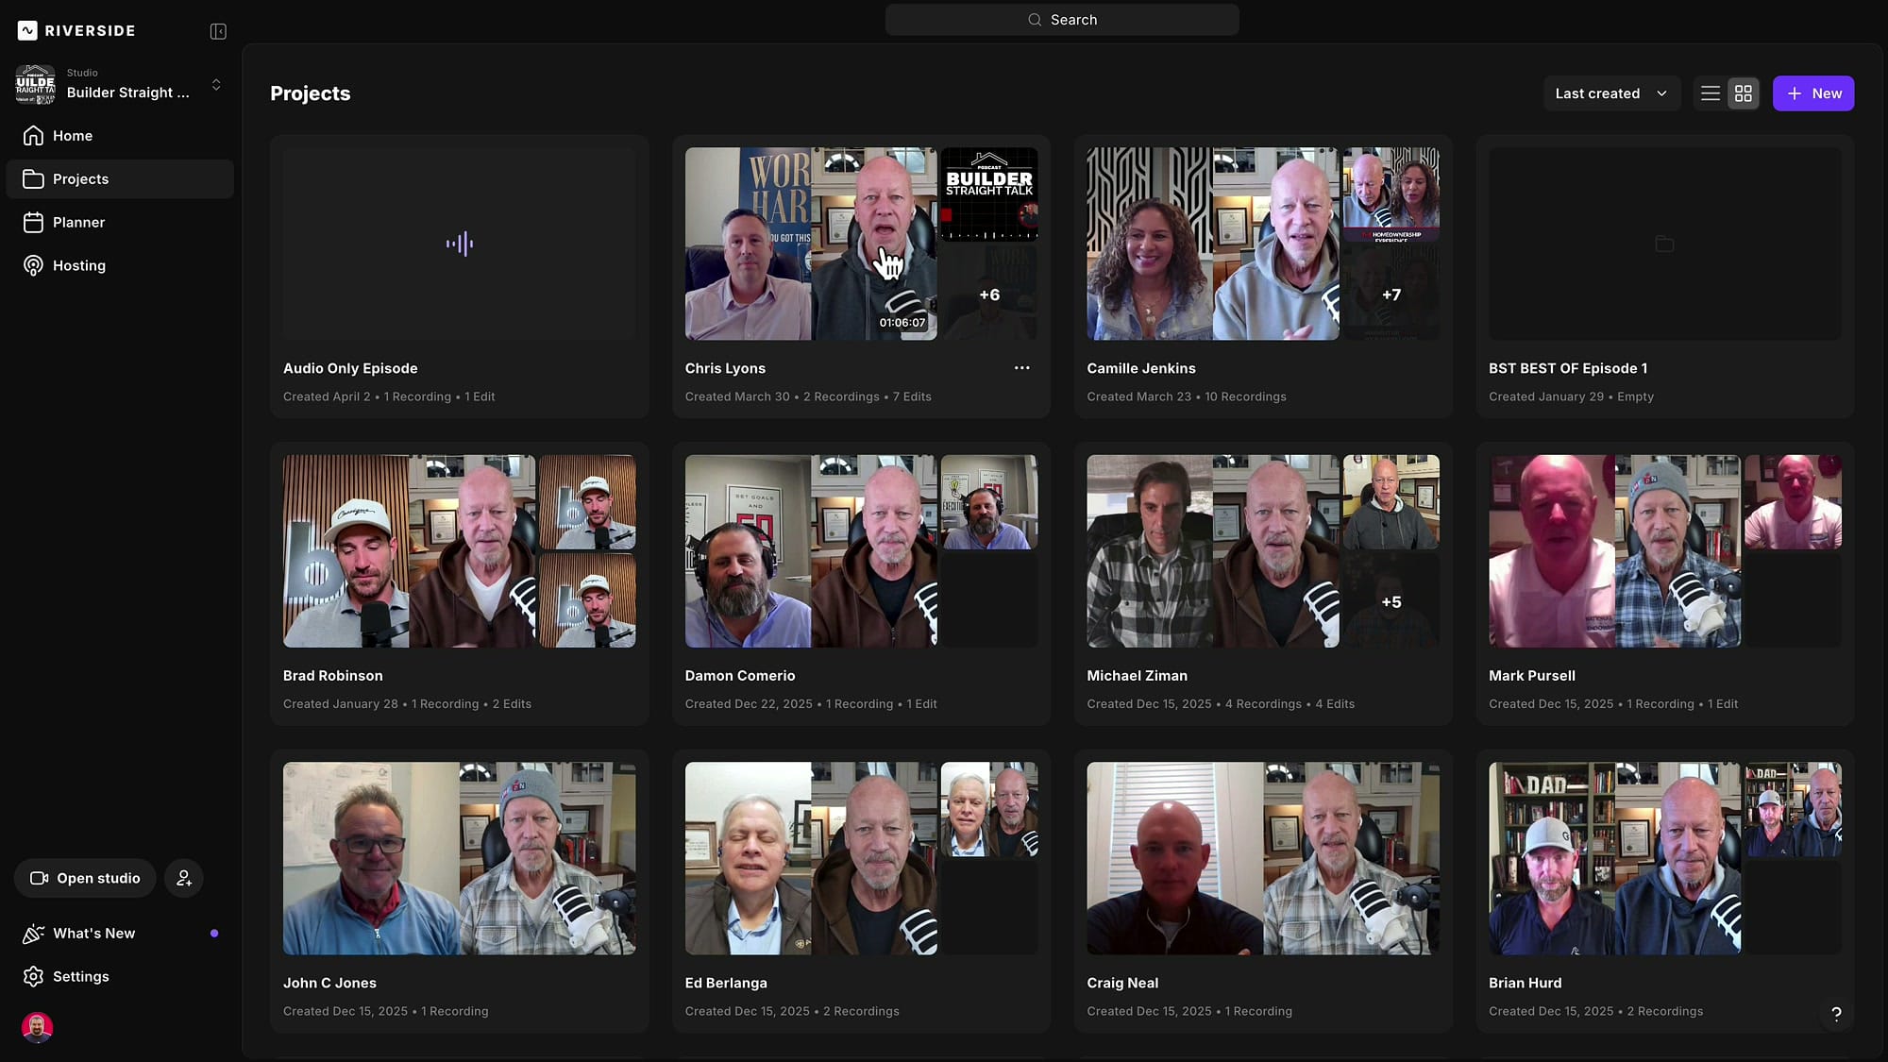Open the Last created sort dropdown

click(1610, 93)
